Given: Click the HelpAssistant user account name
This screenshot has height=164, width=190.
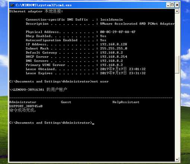Looking at the screenshot, I should click(x=126, y=102).
